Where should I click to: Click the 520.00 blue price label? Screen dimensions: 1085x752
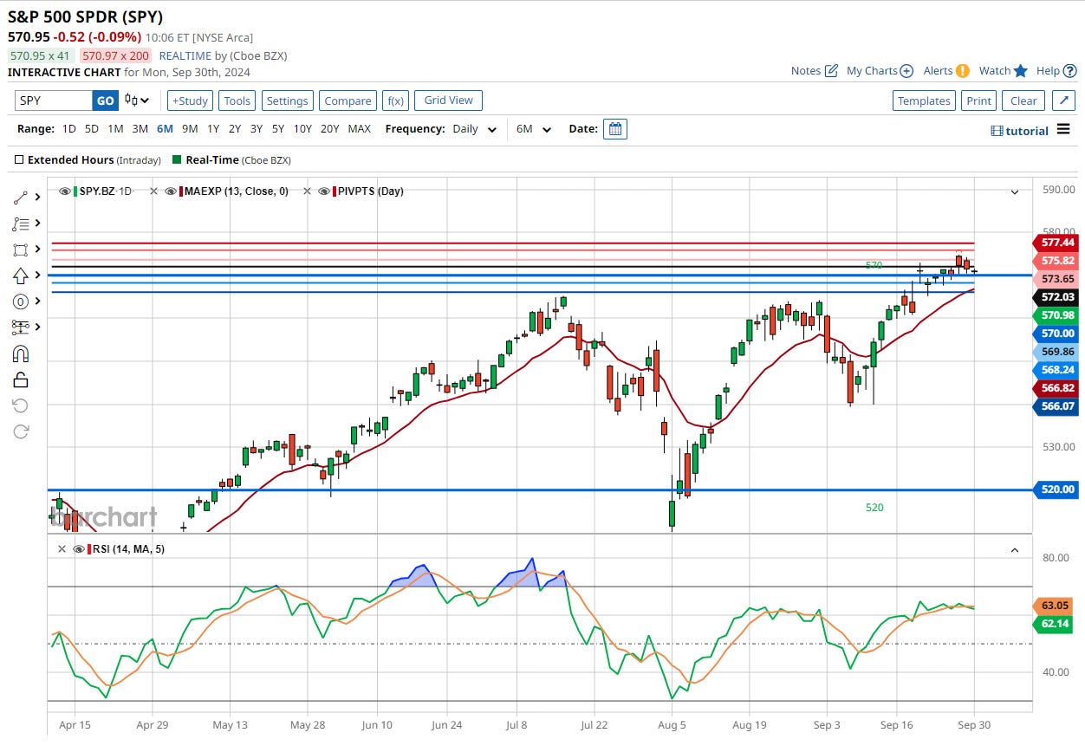[x=1056, y=489]
